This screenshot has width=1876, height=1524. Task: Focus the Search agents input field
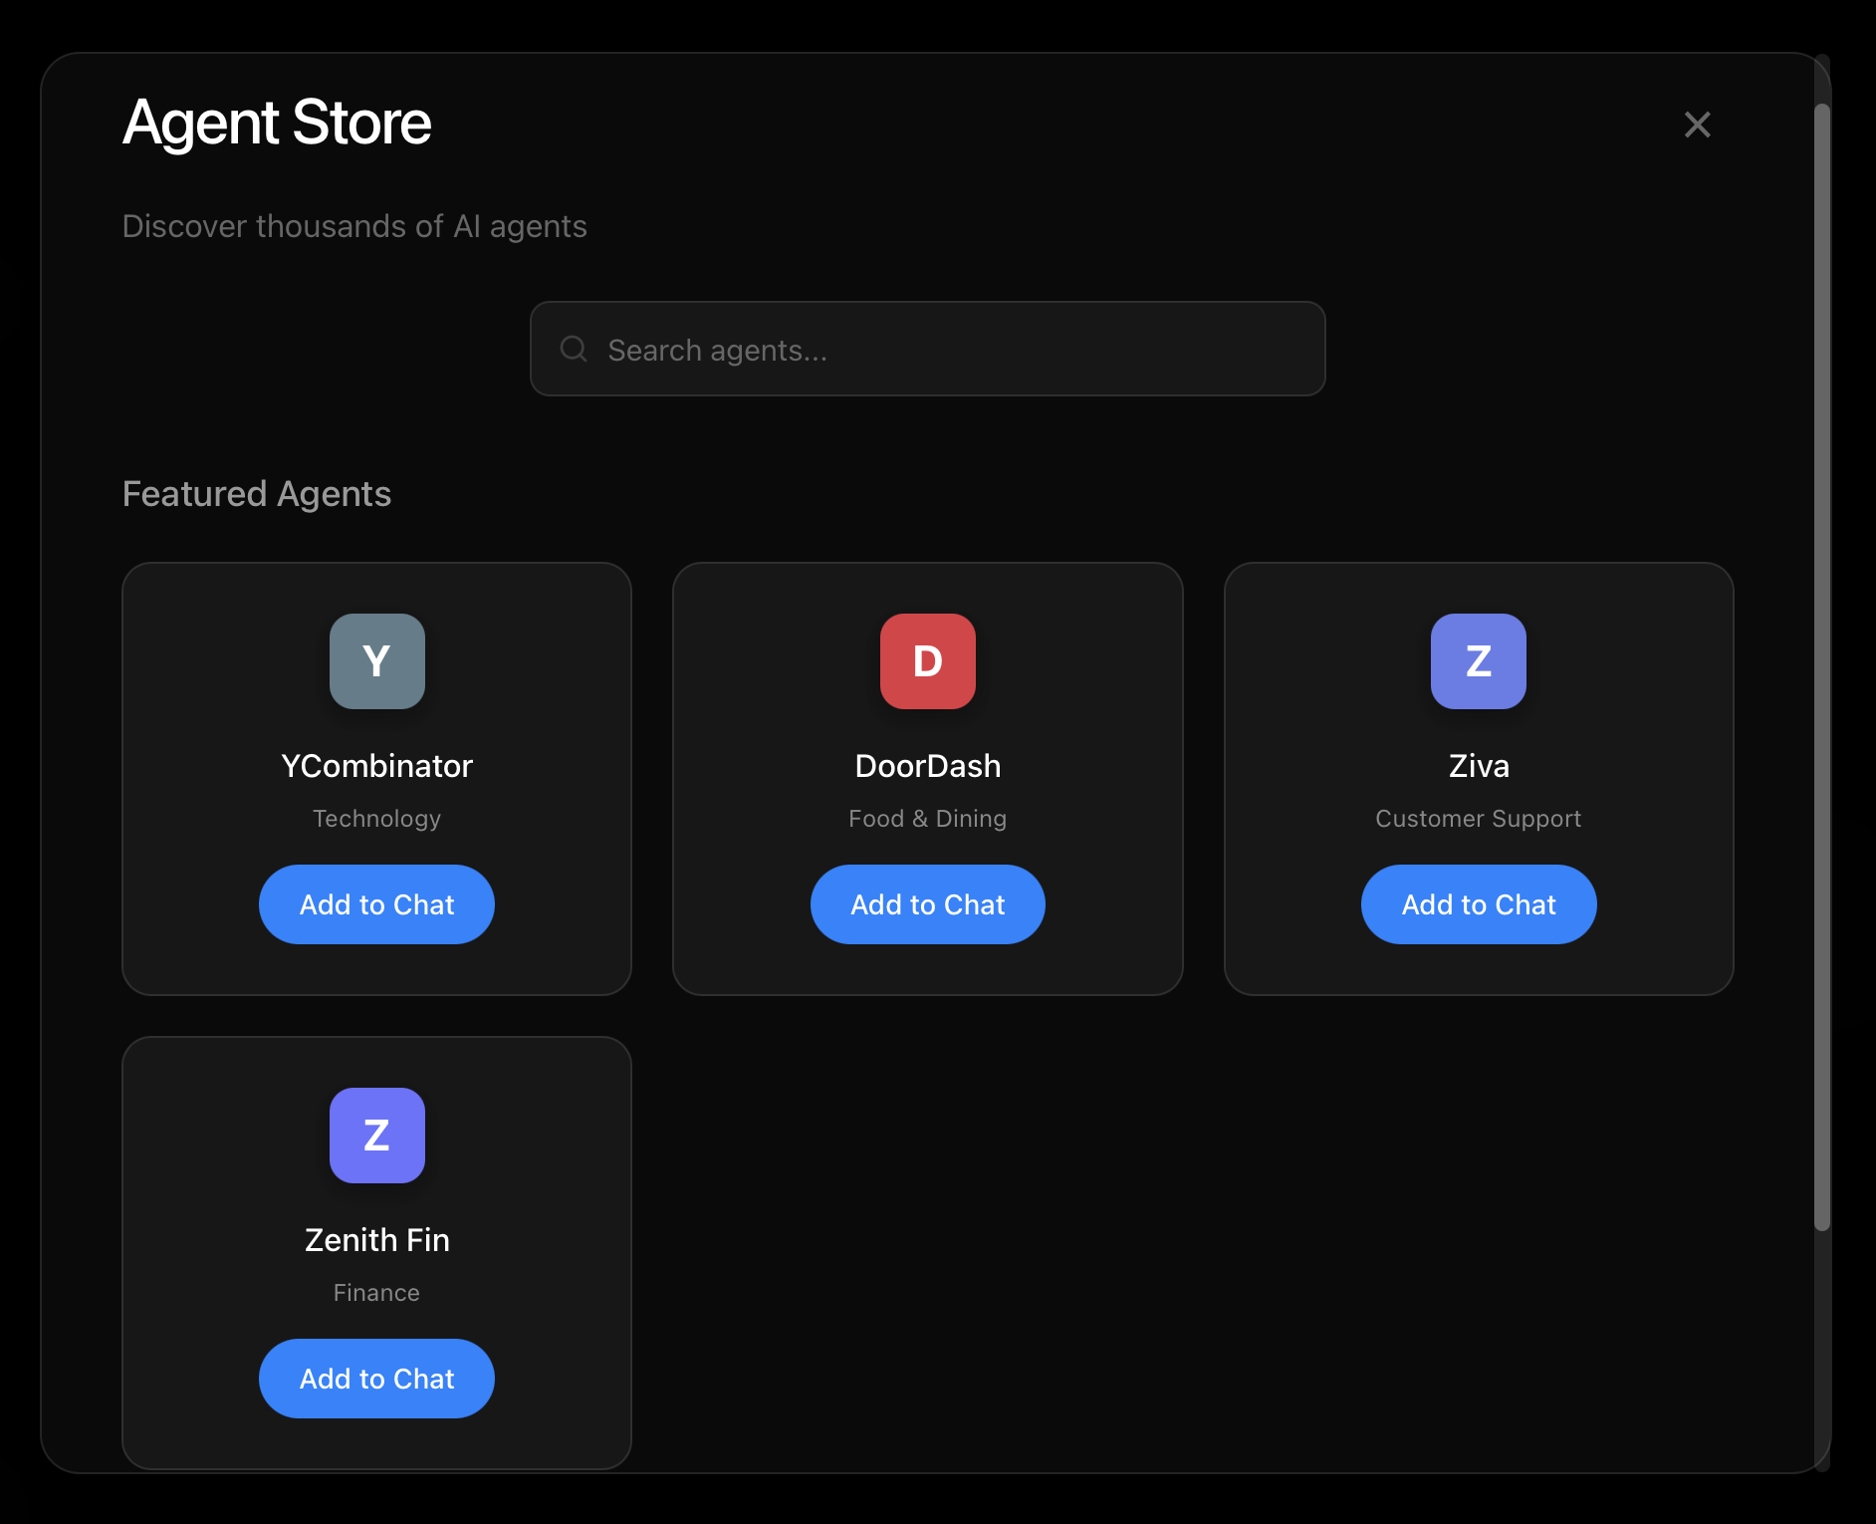pyautogui.click(x=928, y=349)
